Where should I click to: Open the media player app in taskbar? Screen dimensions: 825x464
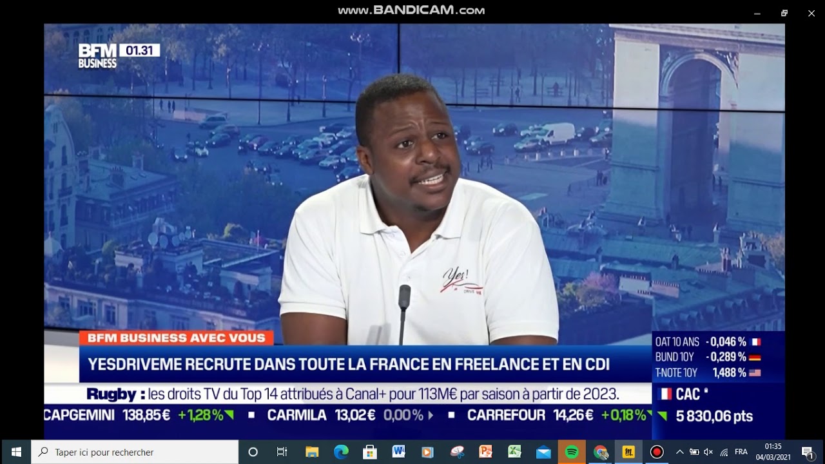click(x=427, y=452)
